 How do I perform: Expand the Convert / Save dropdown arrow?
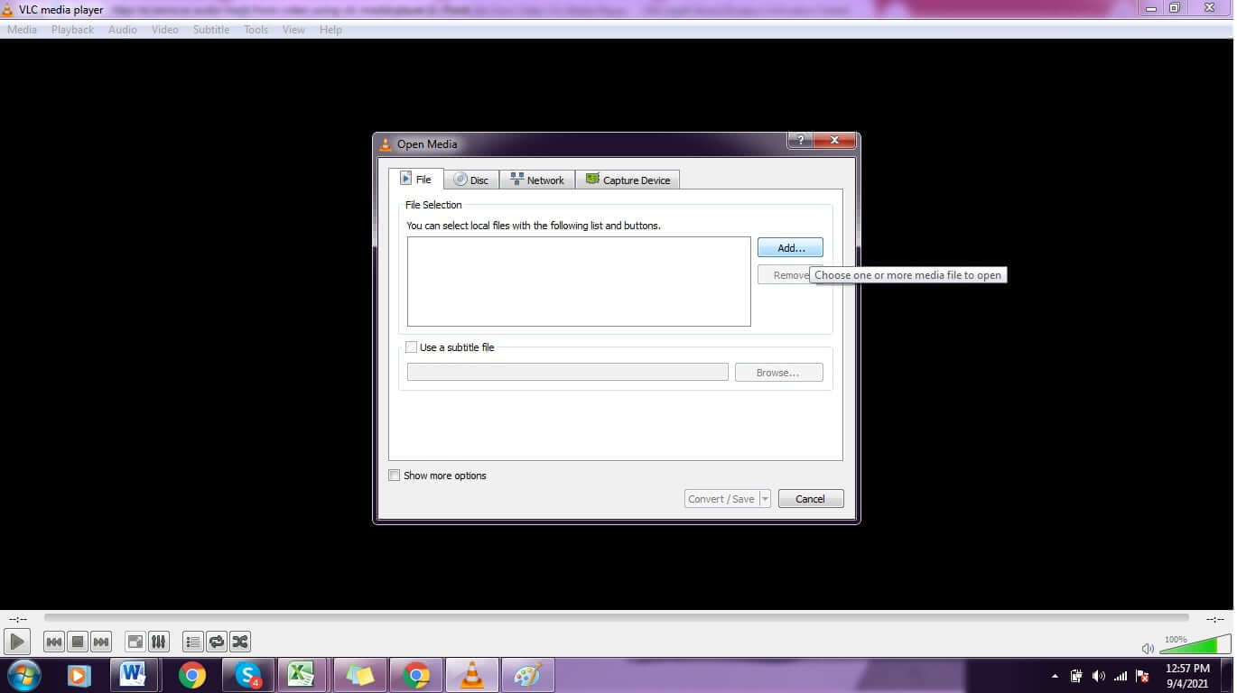765,499
